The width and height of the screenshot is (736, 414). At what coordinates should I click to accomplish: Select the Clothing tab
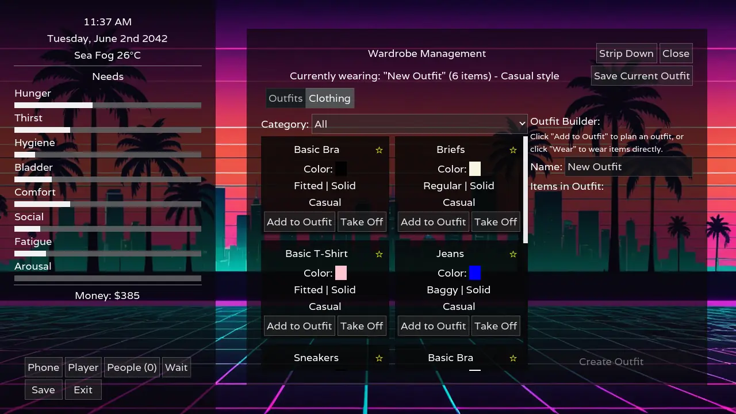[329, 98]
